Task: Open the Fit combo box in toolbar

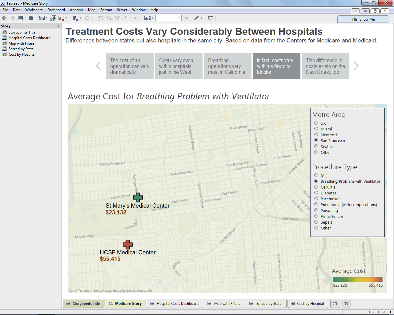Action: tap(168, 18)
